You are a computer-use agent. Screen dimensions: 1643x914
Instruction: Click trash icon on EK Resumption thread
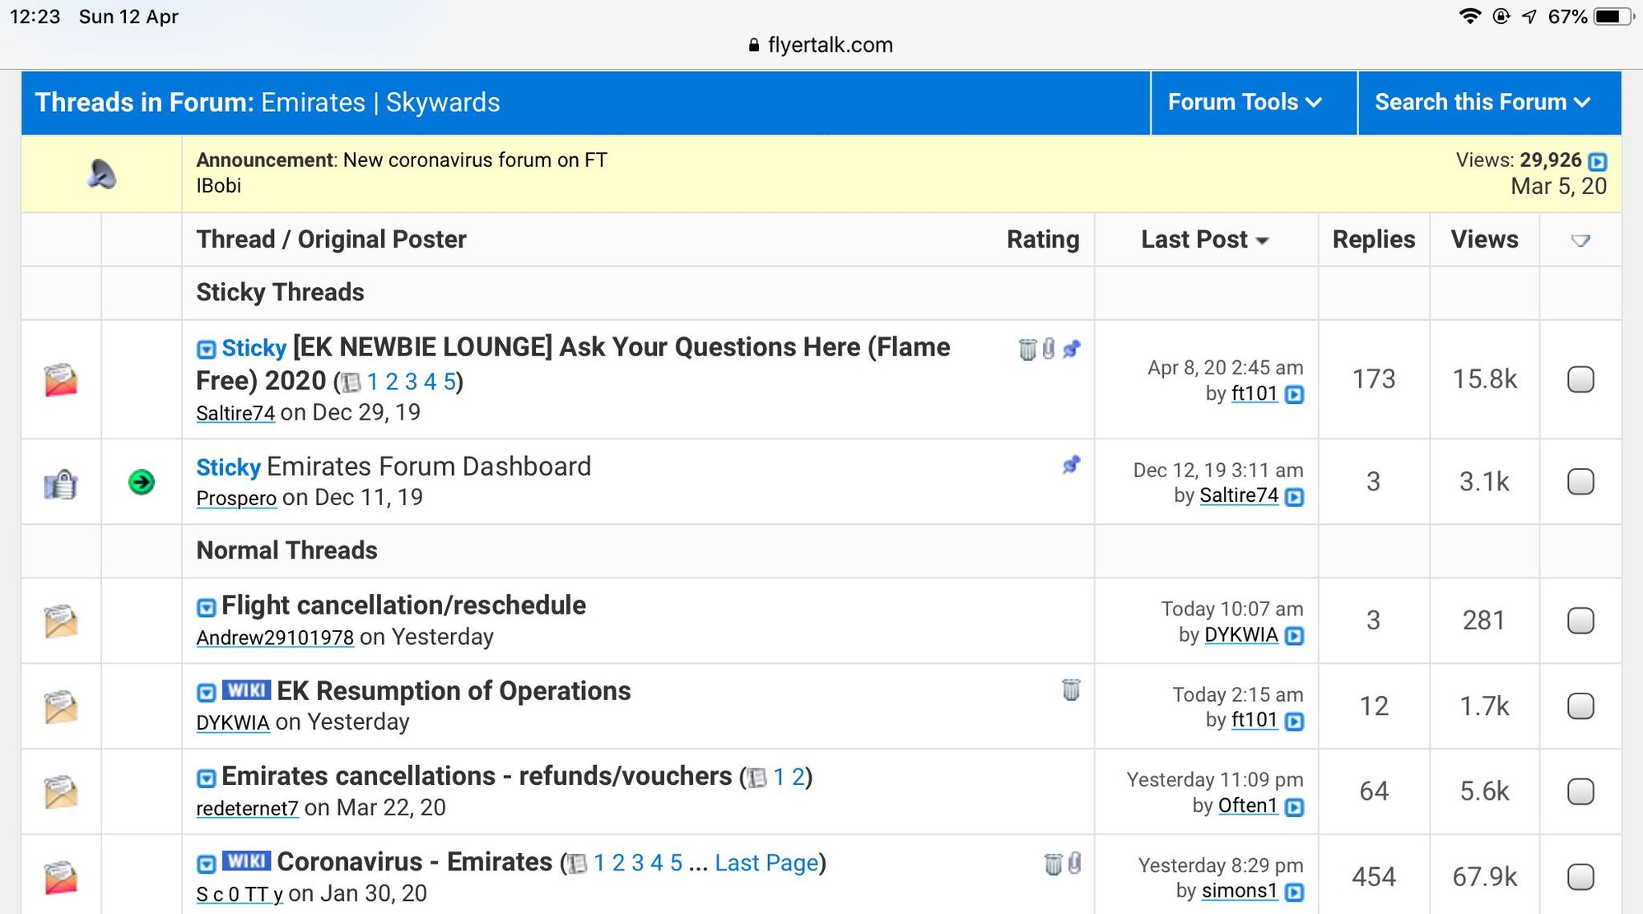click(x=1071, y=689)
